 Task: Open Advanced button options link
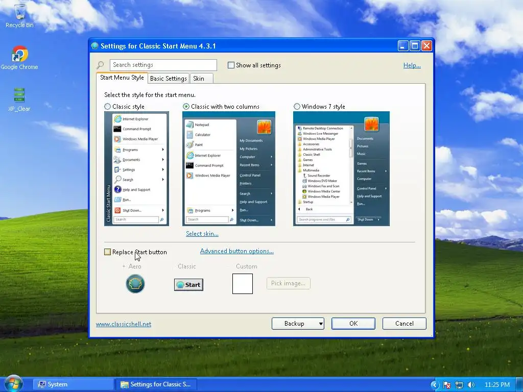[x=237, y=251]
